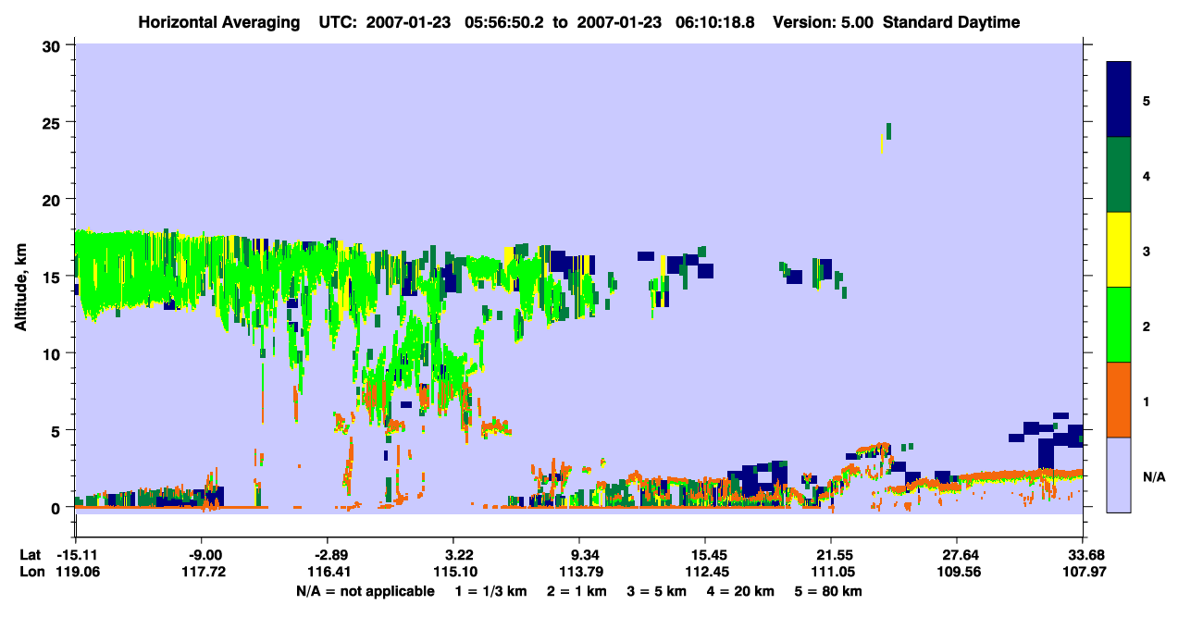Click the colorbar label '4'
The image size is (1203, 617).
coord(1147,175)
